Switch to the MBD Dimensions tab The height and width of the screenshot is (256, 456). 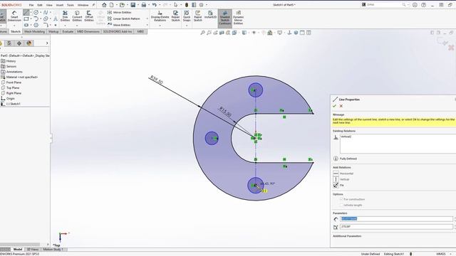tap(88, 31)
